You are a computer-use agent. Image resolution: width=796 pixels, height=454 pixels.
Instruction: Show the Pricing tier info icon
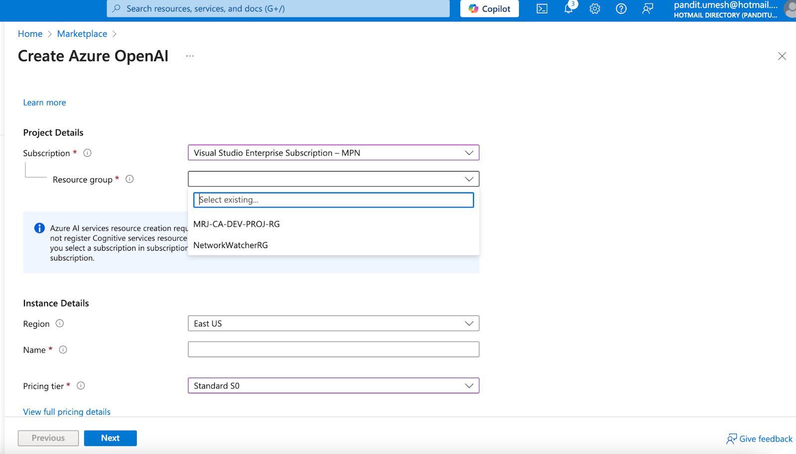(x=81, y=386)
